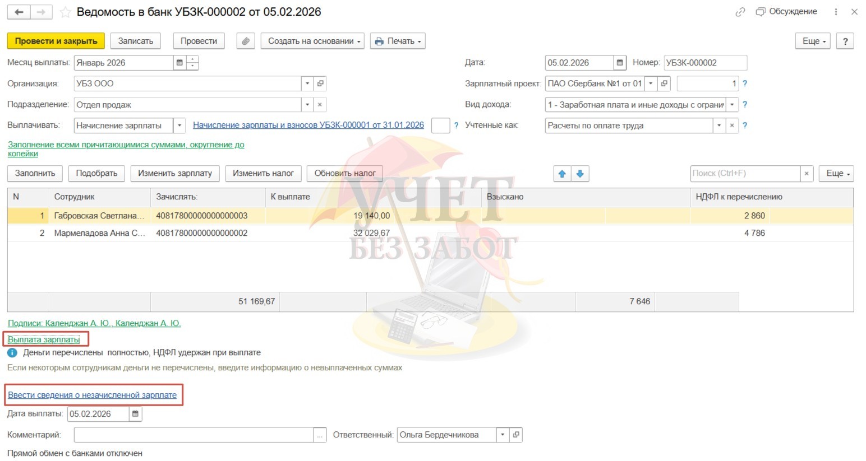866x461 pixels.
Task: Open the calendar for Дата выплаты
Action: [x=135, y=414]
